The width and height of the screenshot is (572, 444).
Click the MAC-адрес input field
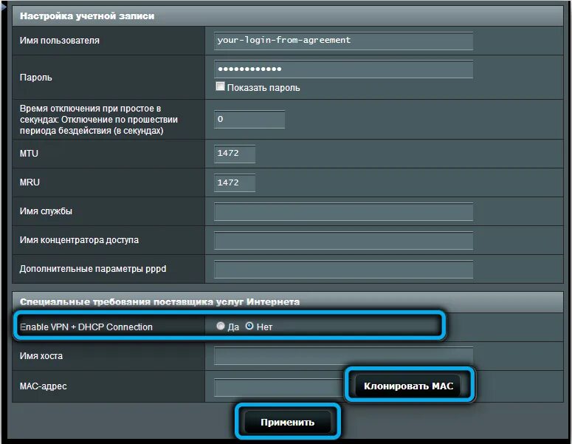279,387
